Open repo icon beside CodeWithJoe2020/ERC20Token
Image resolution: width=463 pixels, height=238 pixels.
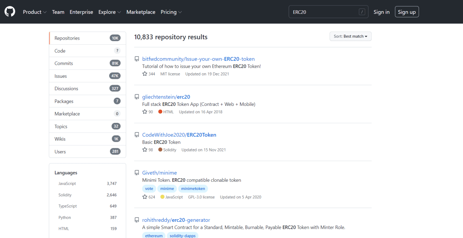137,135
